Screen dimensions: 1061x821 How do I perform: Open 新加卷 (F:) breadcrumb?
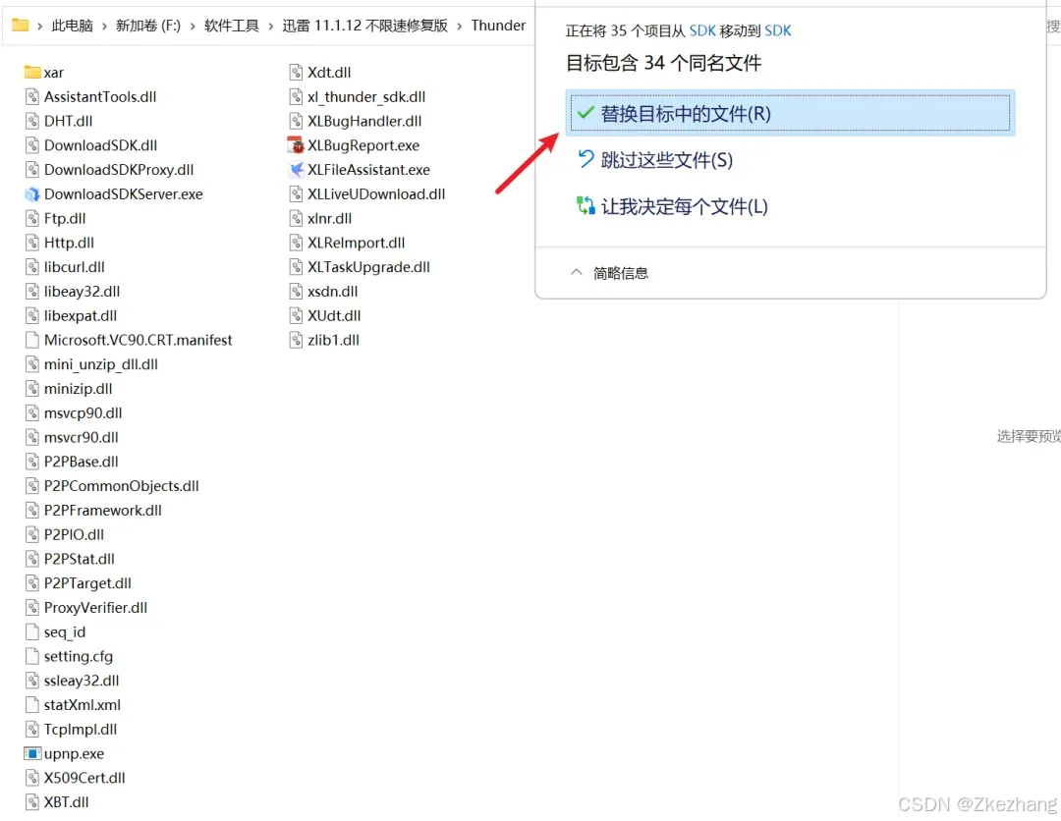[x=148, y=26]
